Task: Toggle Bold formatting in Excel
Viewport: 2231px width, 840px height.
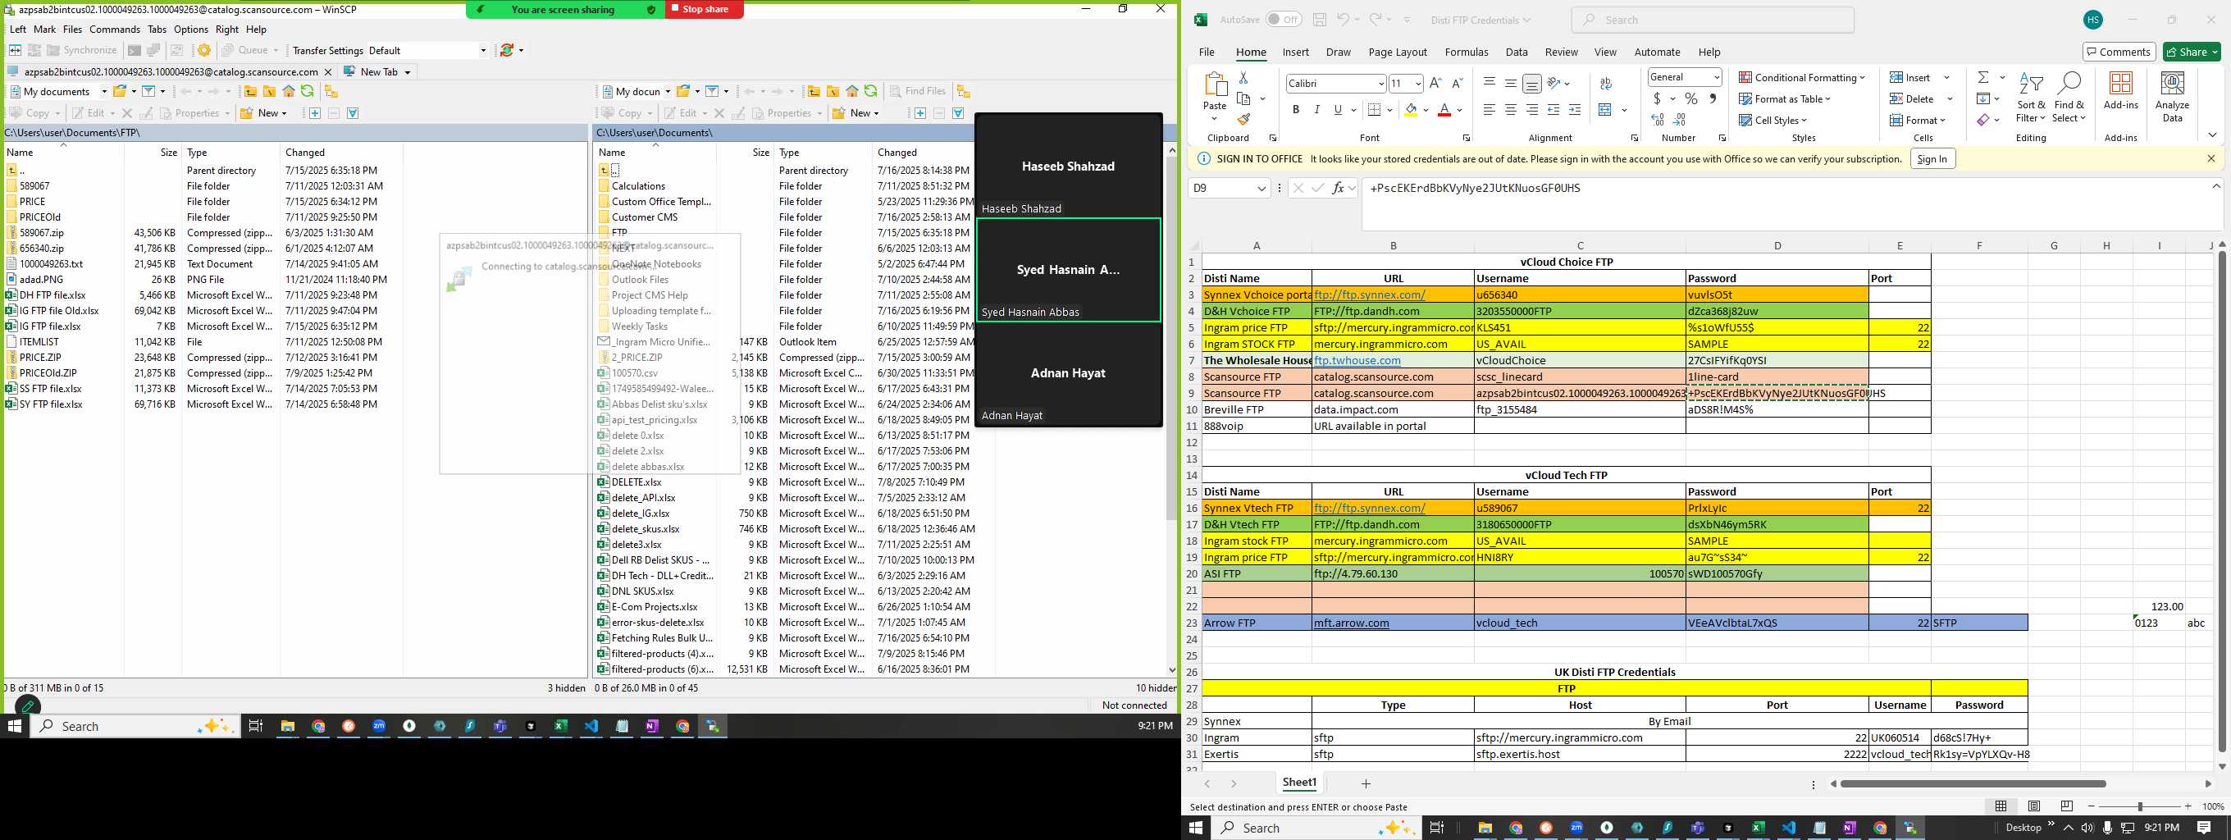Action: (x=1296, y=110)
